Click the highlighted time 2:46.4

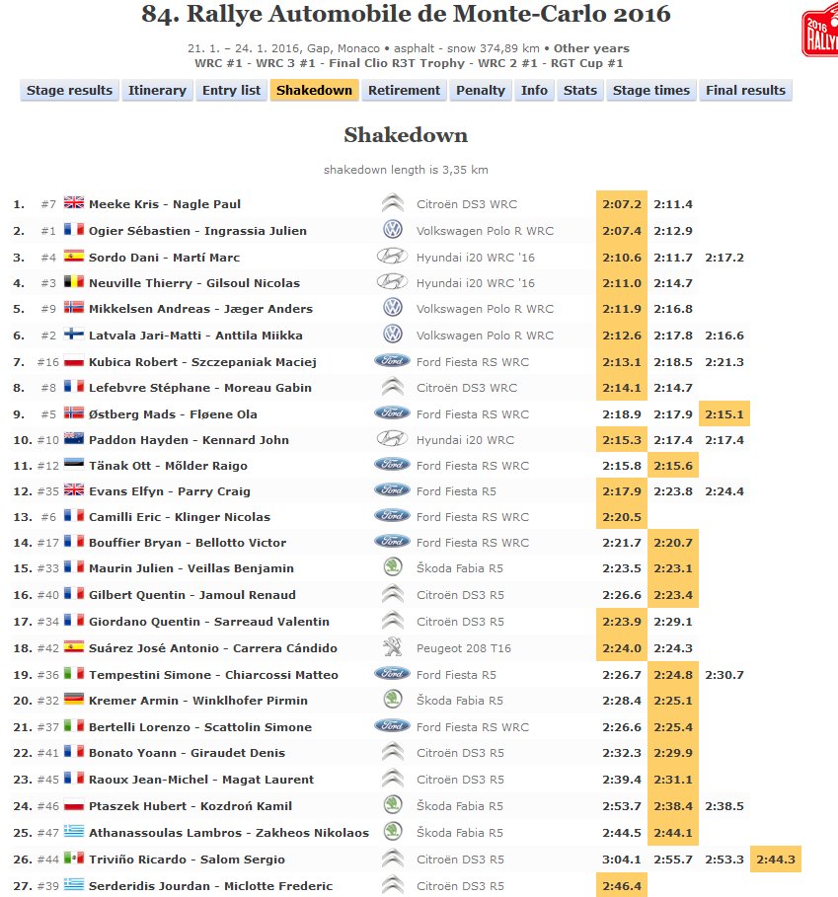click(622, 886)
